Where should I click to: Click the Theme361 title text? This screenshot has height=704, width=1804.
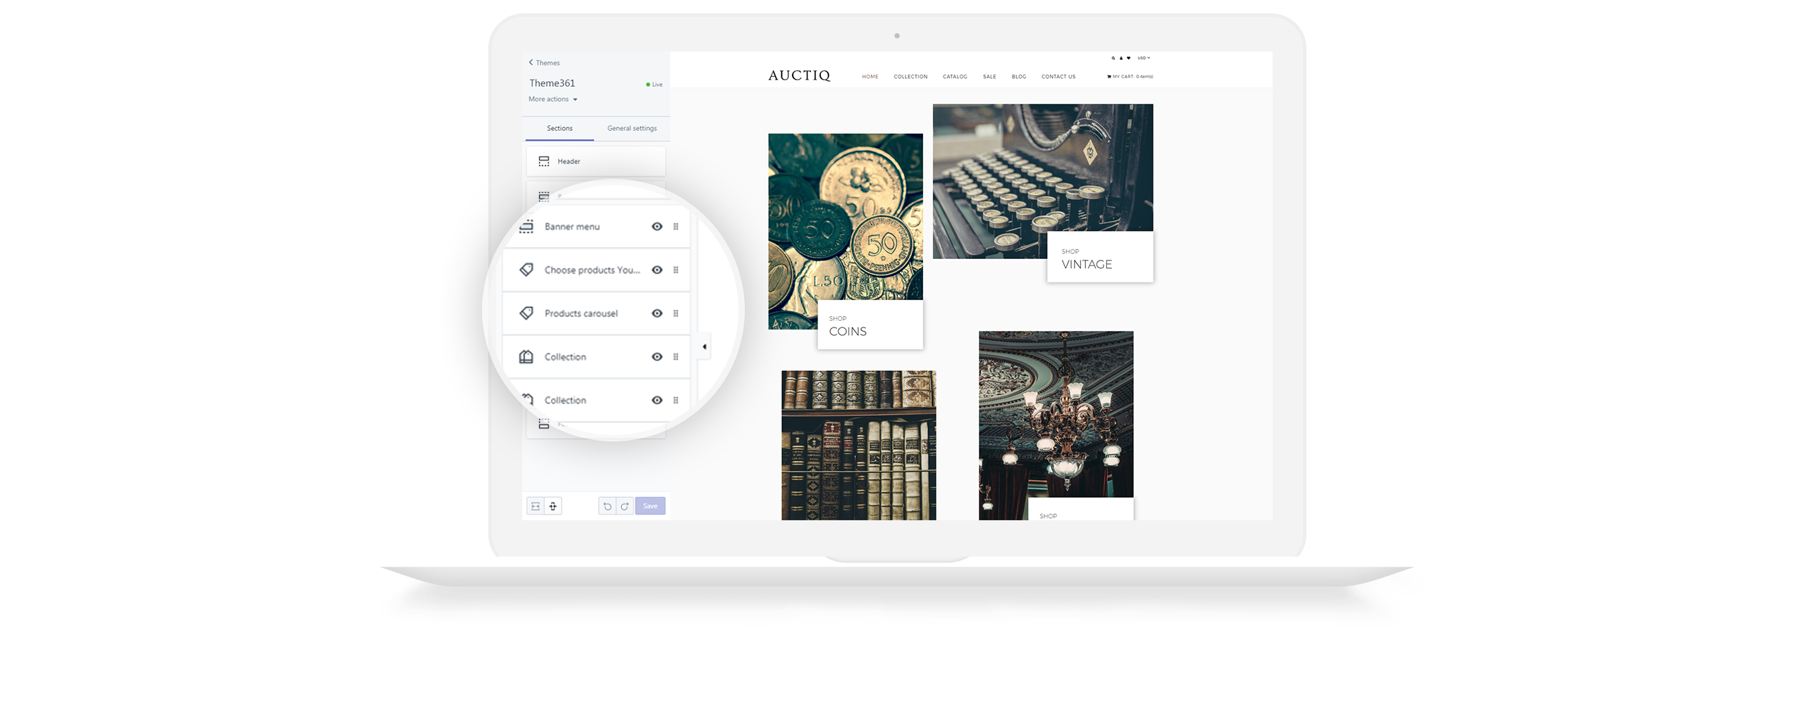pos(552,83)
